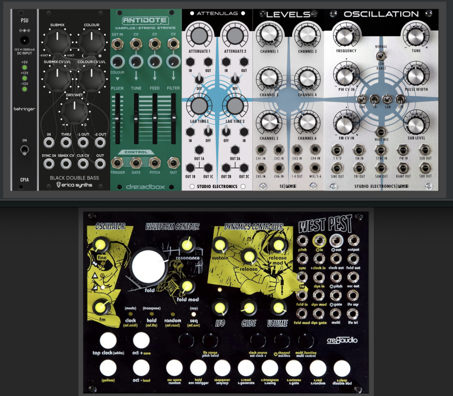Click the West Pest lfo tri jack

coord(353,314)
